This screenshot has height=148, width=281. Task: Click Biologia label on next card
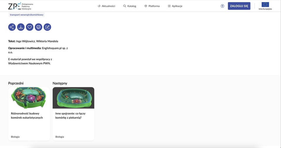[60, 137]
